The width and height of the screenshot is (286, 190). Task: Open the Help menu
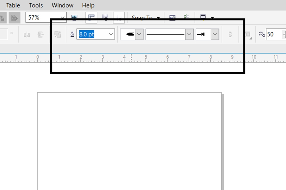click(88, 5)
